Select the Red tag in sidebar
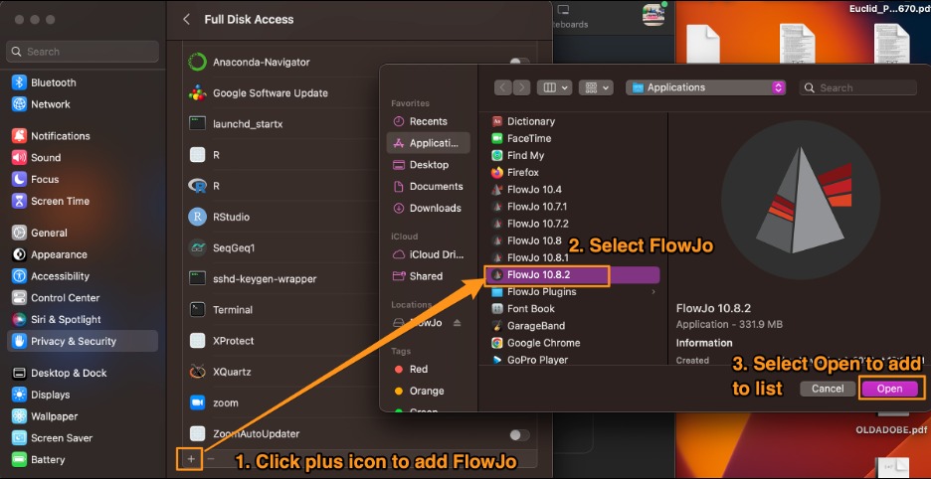This screenshot has height=479, width=931. tap(418, 369)
